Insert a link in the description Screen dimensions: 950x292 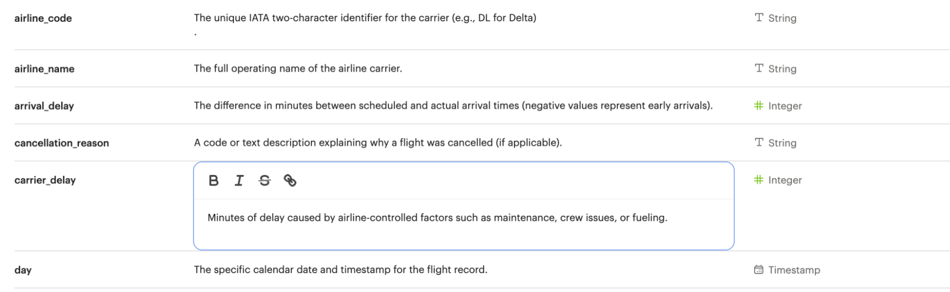(290, 181)
